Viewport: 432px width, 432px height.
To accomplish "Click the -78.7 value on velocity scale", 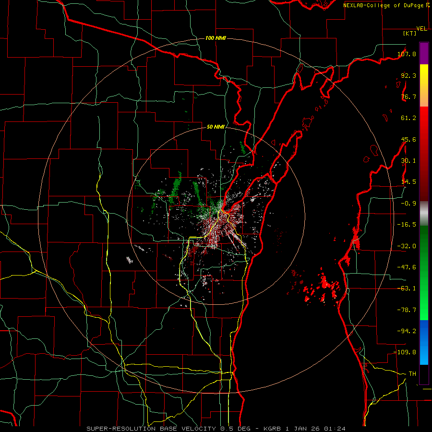I will (x=407, y=310).
